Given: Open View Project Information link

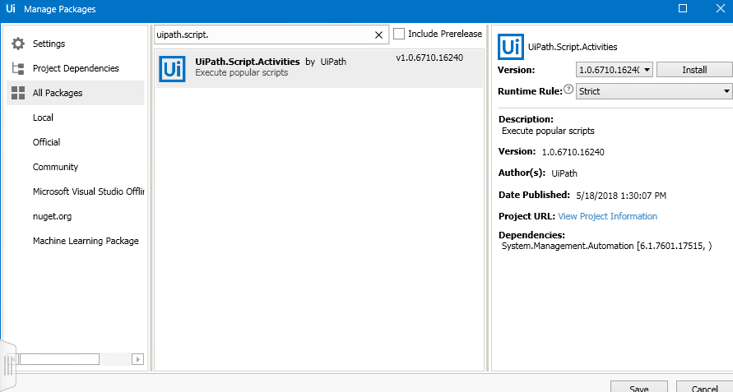Looking at the screenshot, I should click(x=607, y=216).
